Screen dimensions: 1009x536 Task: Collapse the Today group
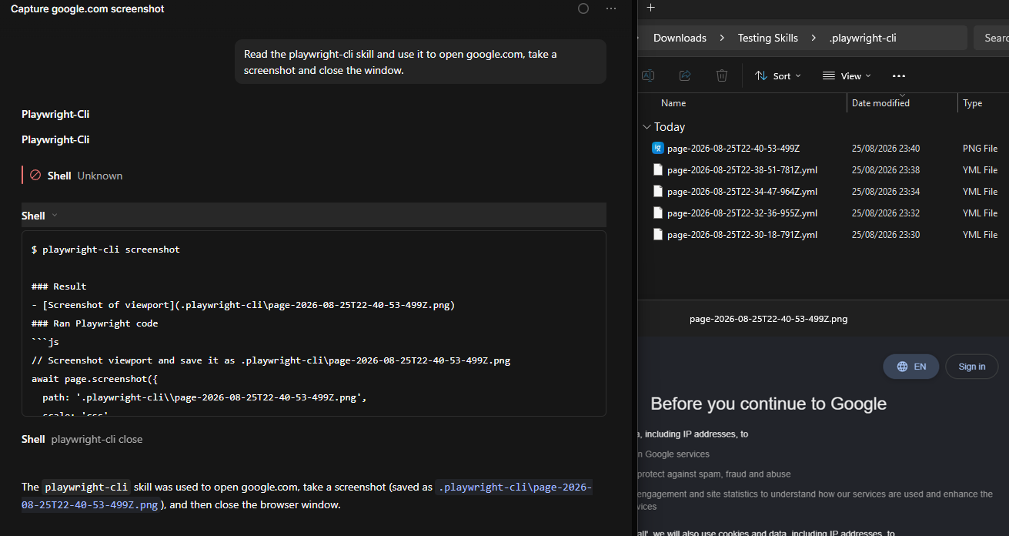[646, 127]
